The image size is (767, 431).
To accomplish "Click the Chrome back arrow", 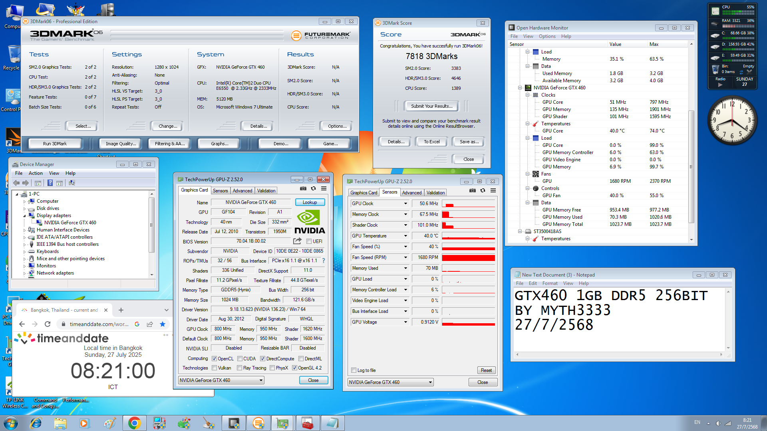I will 22,324.
